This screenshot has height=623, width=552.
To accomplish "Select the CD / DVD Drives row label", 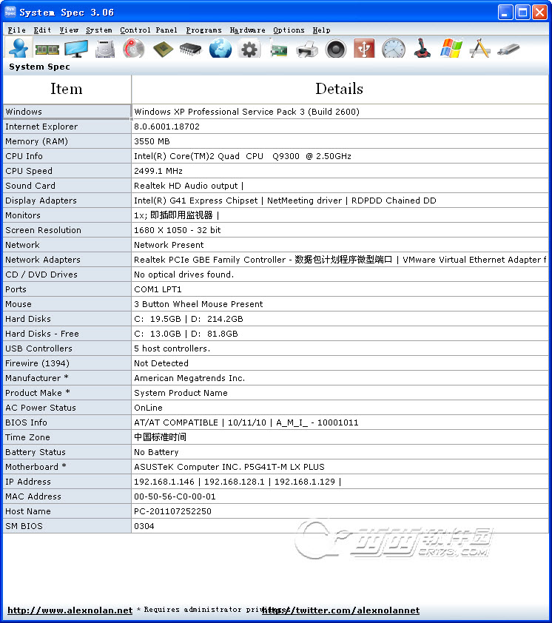I will coord(67,275).
